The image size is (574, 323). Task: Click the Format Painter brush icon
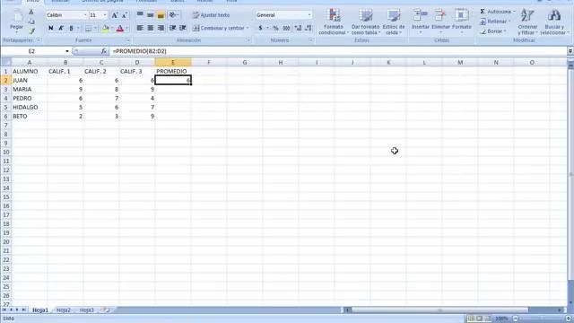click(x=31, y=31)
